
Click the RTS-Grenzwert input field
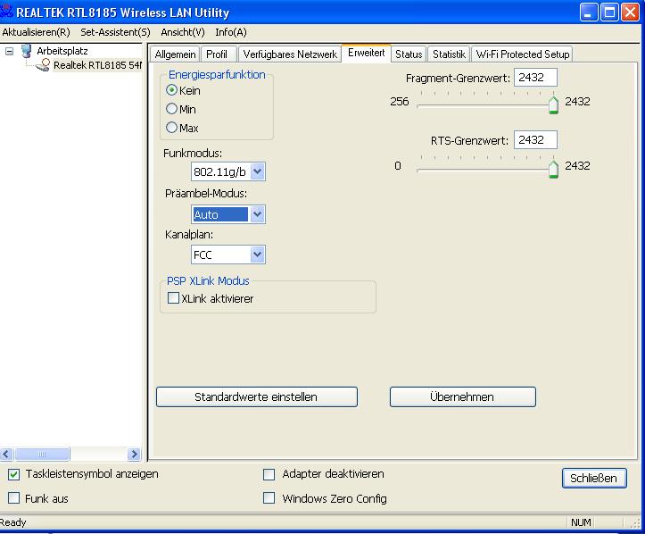pyautogui.click(x=535, y=140)
